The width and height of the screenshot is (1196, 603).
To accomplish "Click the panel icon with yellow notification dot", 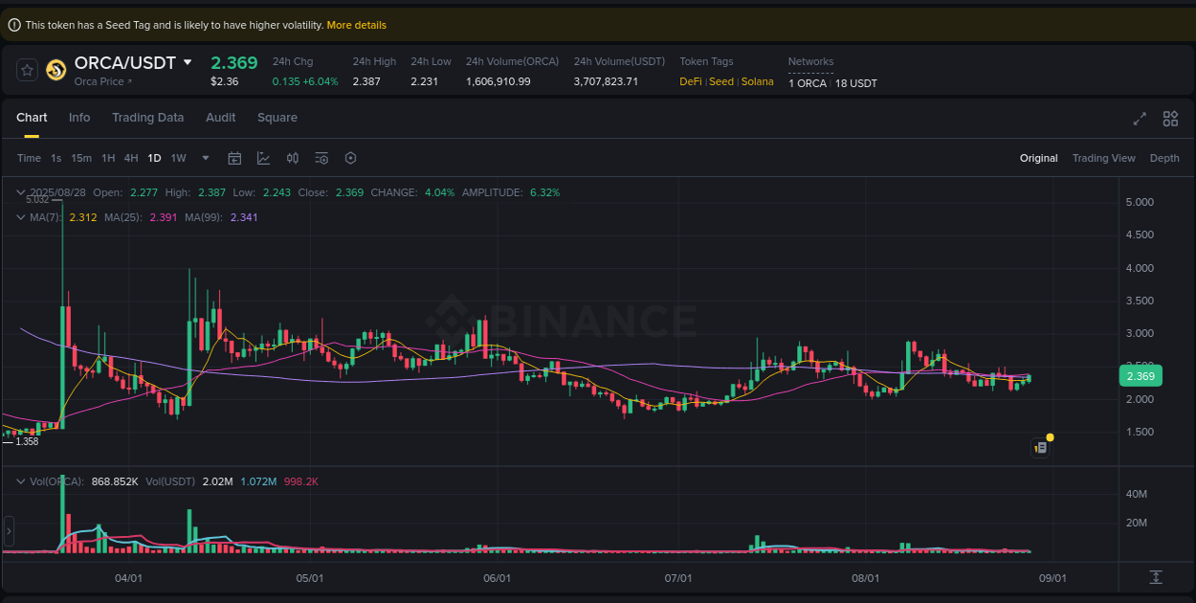I will [x=1041, y=447].
